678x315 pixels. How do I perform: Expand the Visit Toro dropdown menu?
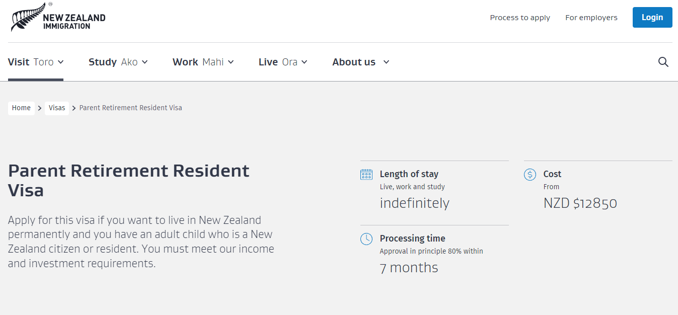[x=36, y=62]
